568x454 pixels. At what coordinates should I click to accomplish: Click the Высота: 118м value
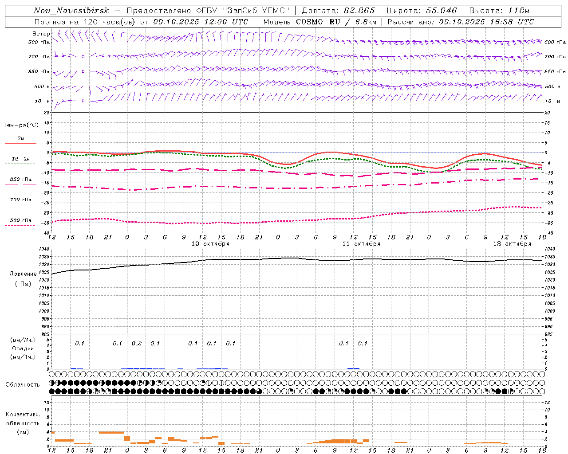coord(499,11)
